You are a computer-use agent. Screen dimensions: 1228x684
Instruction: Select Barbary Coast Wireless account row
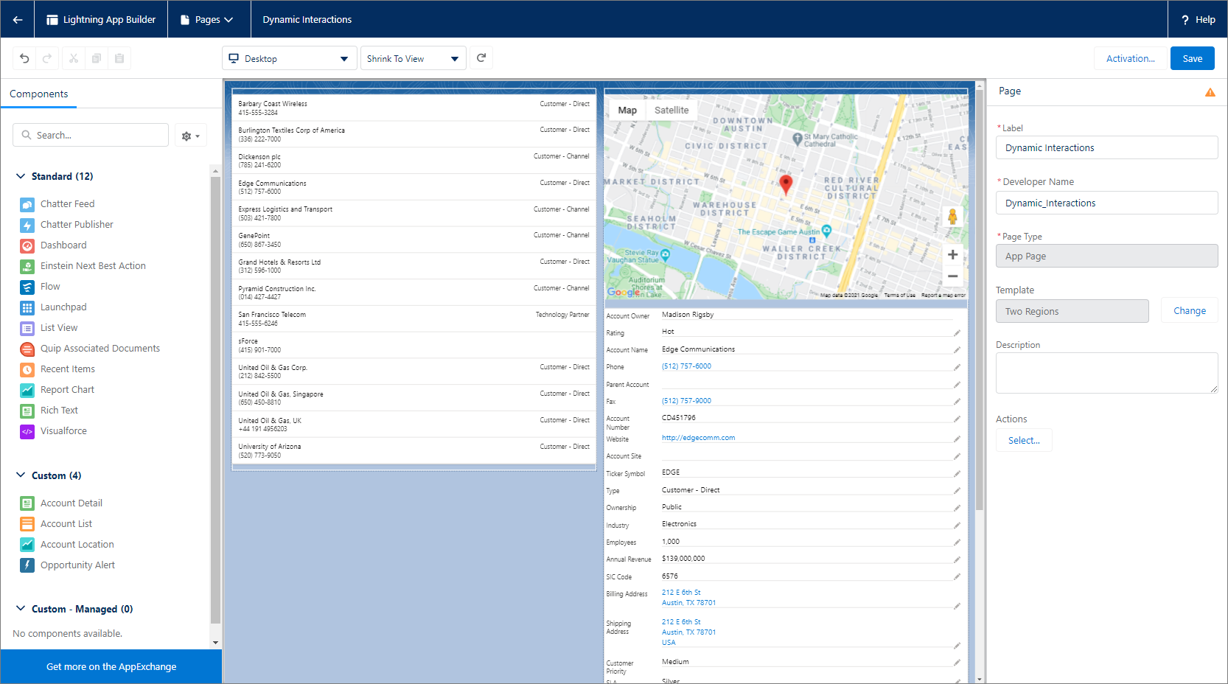(x=414, y=108)
